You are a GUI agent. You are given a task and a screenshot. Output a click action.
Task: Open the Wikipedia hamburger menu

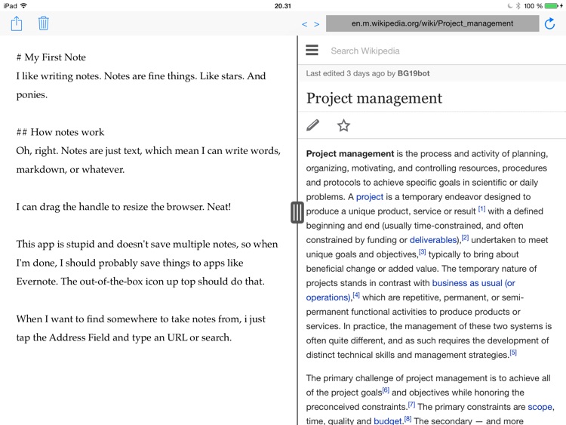pos(312,51)
